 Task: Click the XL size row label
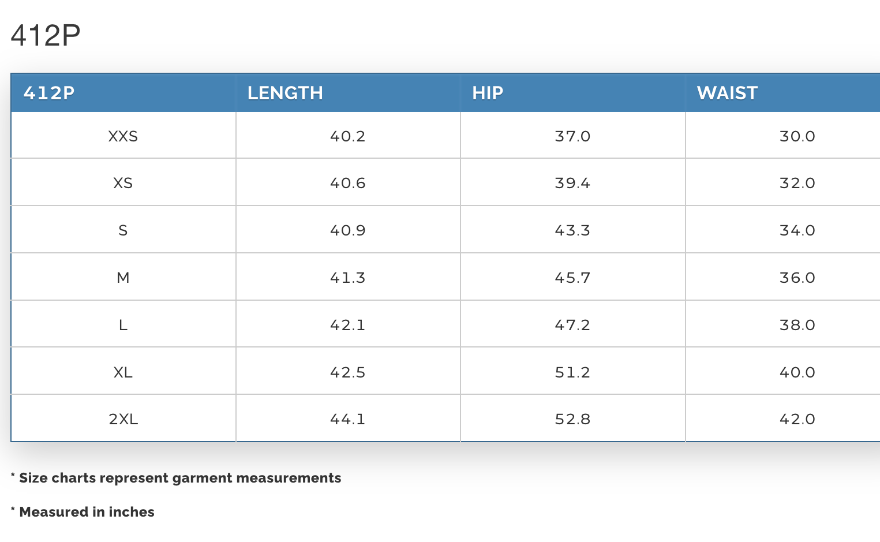123,372
